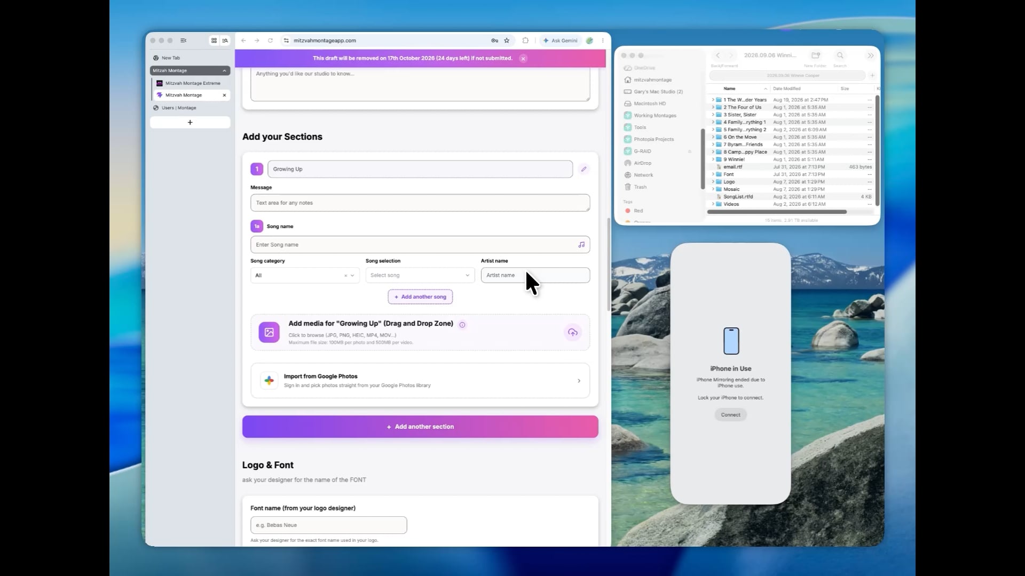Add a new tab with plus button
The width and height of the screenshot is (1025, 576).
coord(190,123)
